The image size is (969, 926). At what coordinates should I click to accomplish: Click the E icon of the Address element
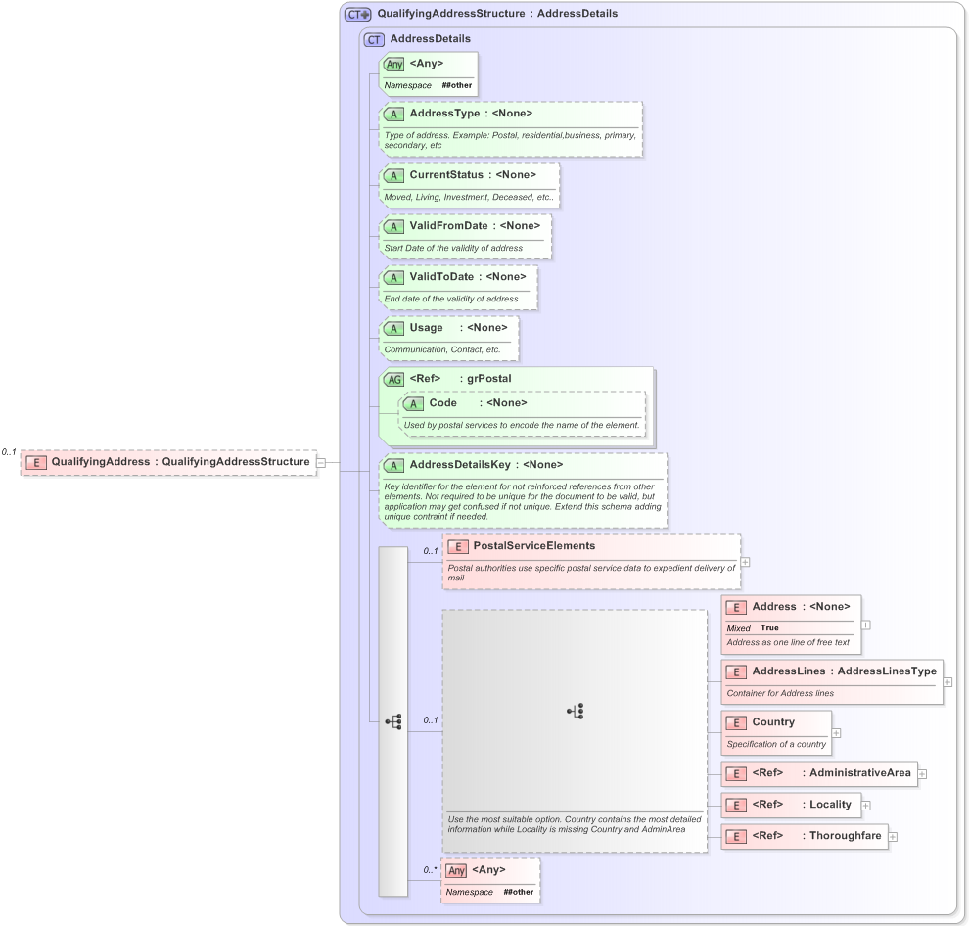pyautogui.click(x=735, y=607)
